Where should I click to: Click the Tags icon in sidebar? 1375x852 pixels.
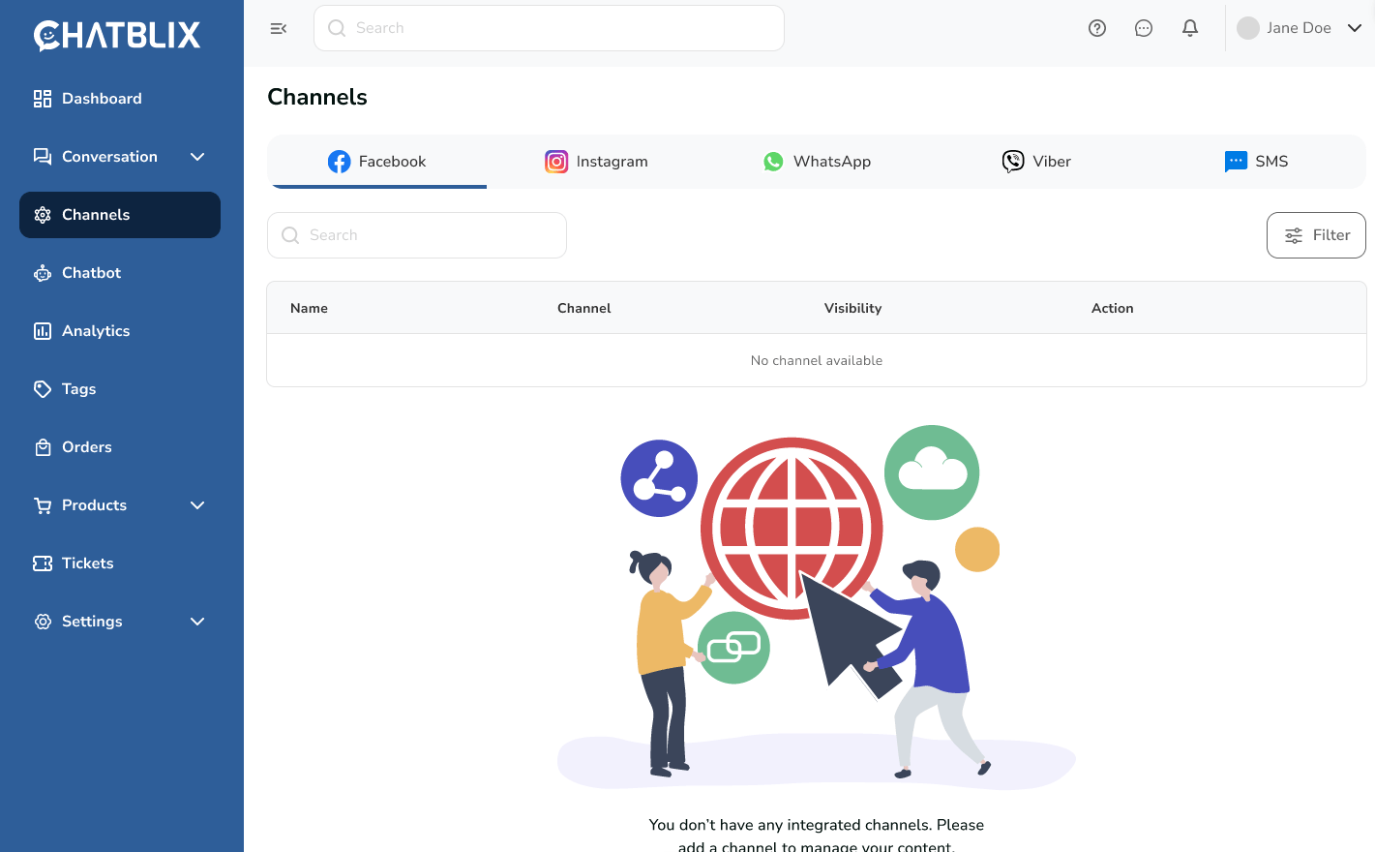tap(43, 388)
